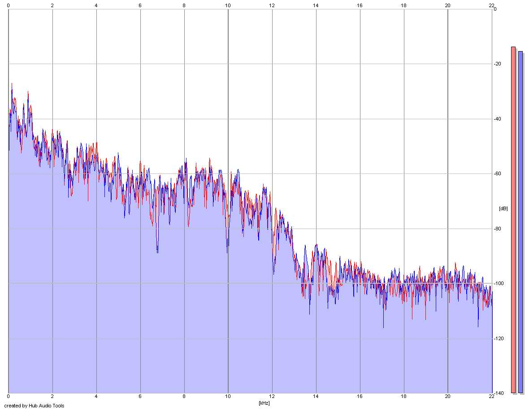Screen dimensions: 529x411
Task: Click the 16 kHz label on the bottom axis
Action: click(360, 396)
